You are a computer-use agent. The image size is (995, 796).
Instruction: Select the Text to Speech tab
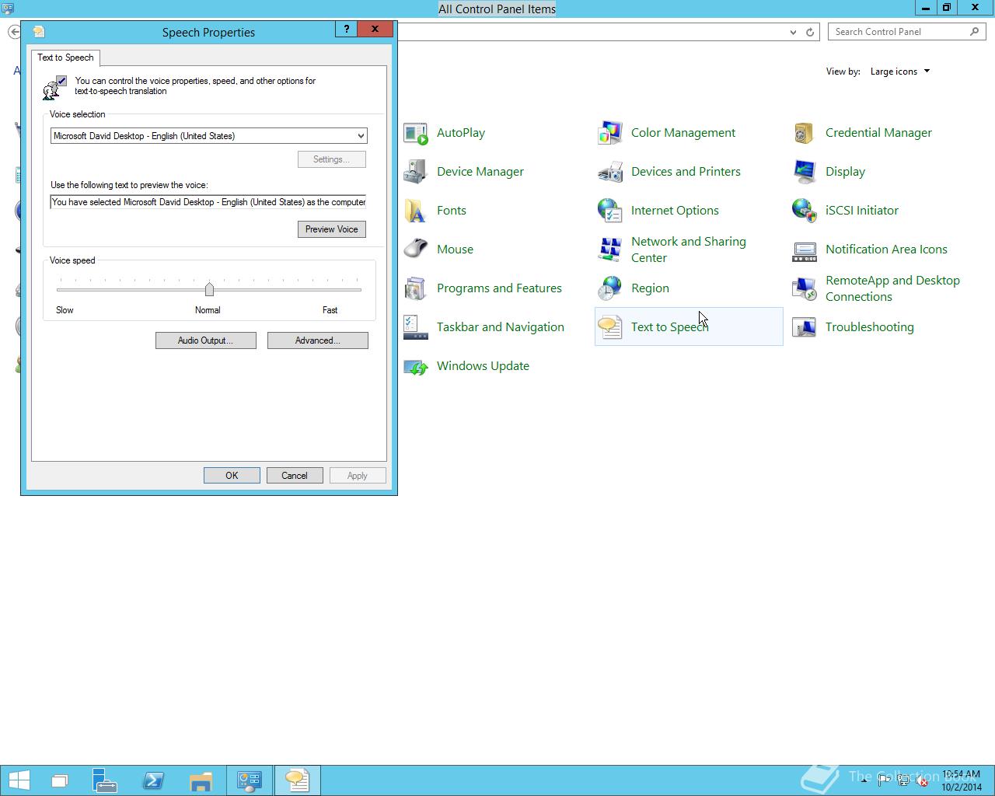click(x=65, y=58)
